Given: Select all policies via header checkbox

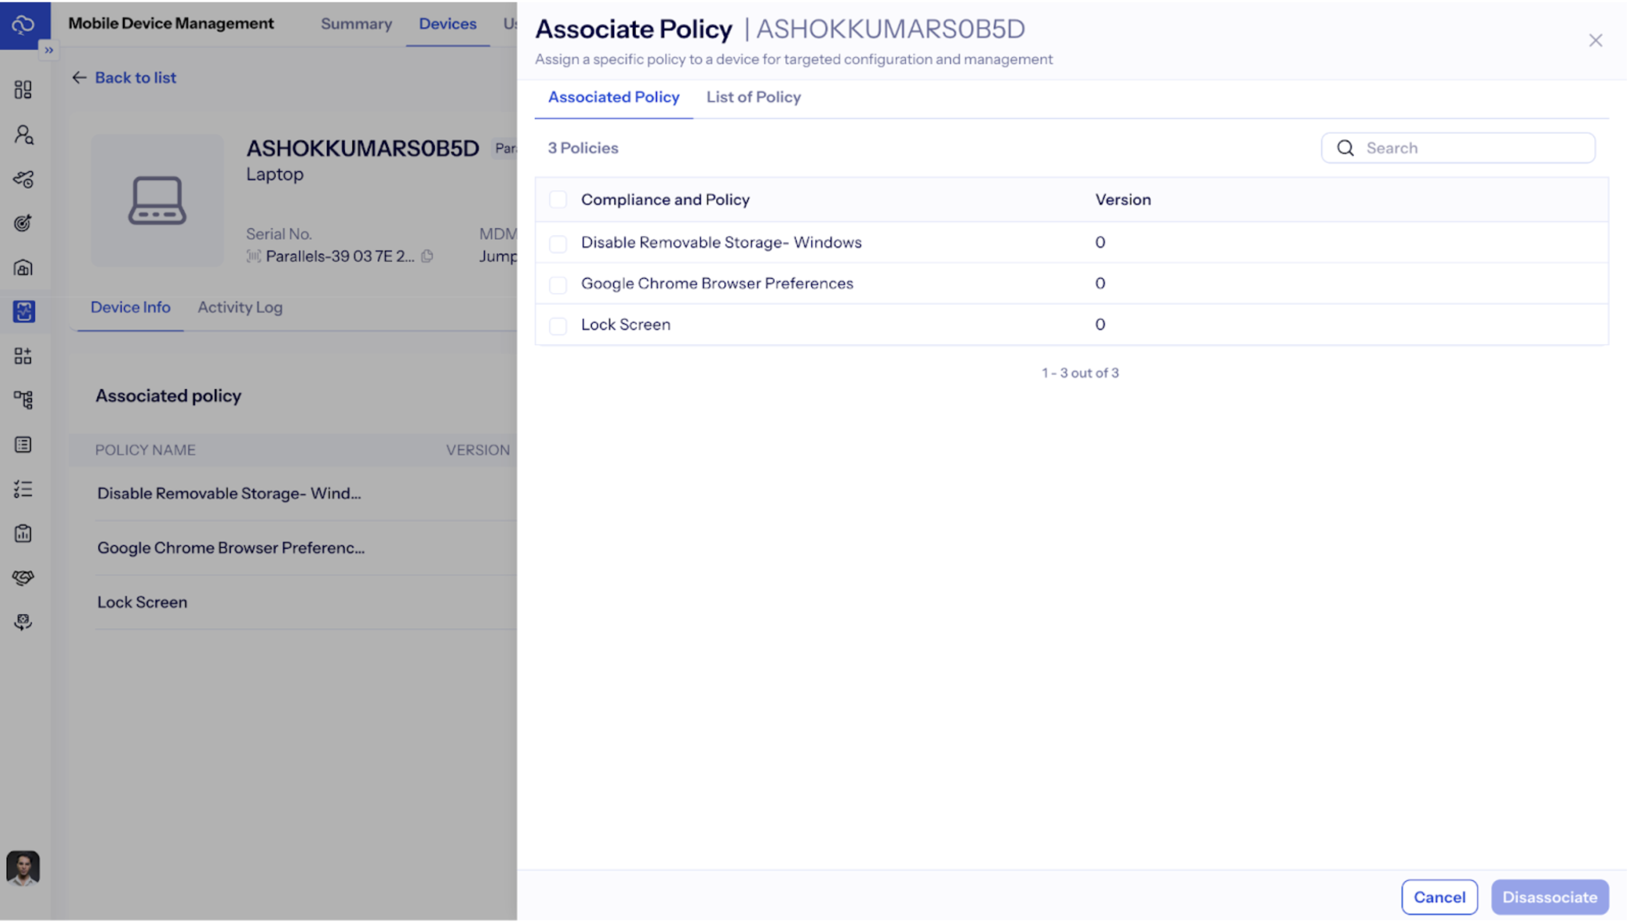Looking at the screenshot, I should pos(558,199).
